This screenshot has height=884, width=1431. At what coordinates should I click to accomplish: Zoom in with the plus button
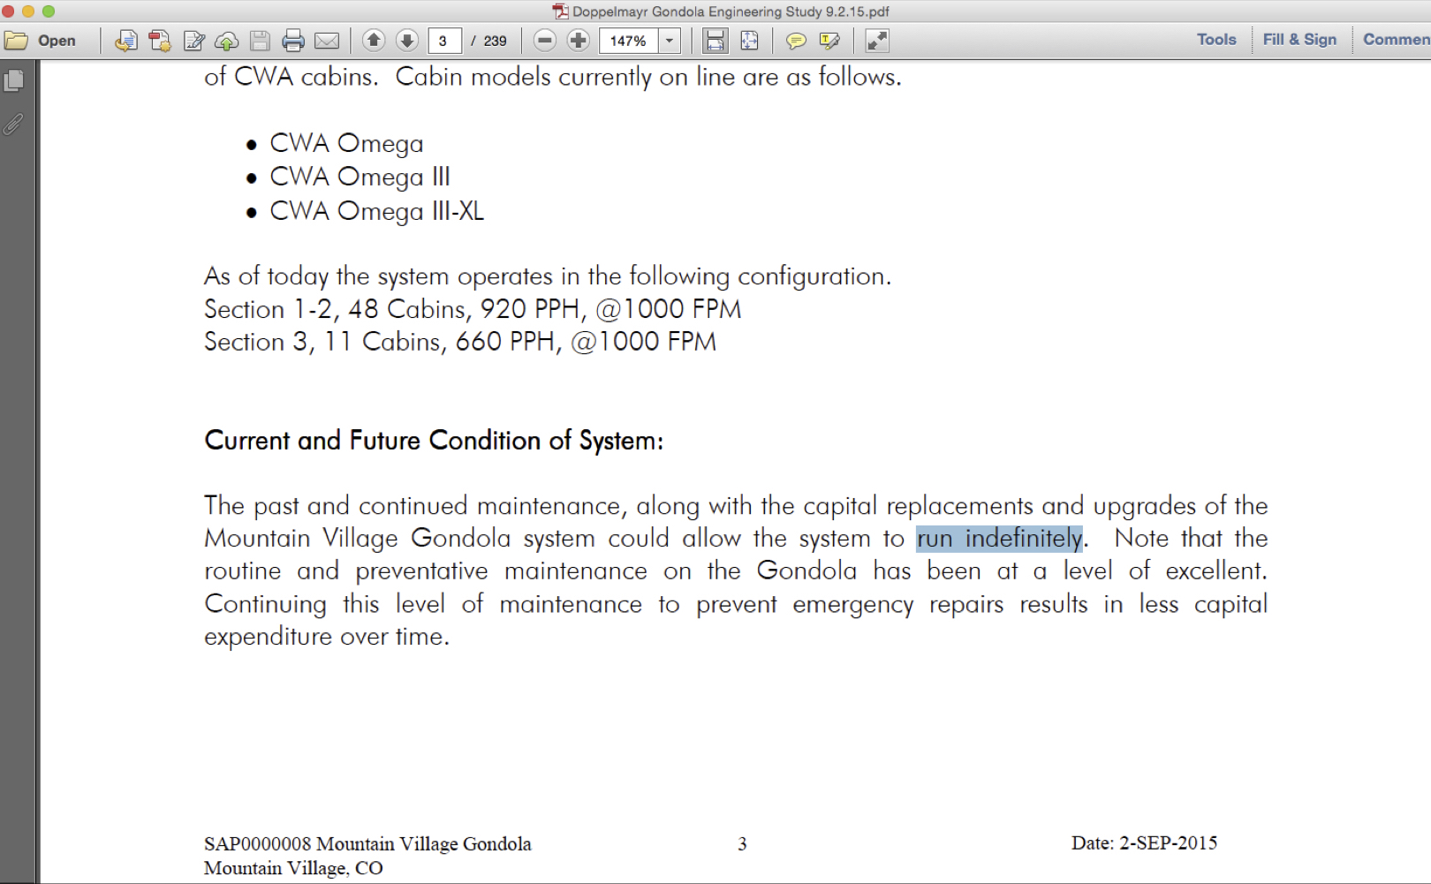(x=579, y=41)
